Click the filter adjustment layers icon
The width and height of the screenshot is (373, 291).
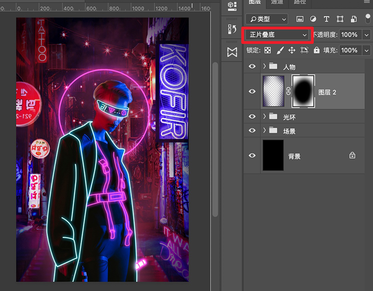click(313, 19)
